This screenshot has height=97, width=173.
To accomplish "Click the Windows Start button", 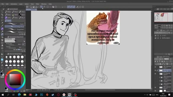I will [2, 95].
